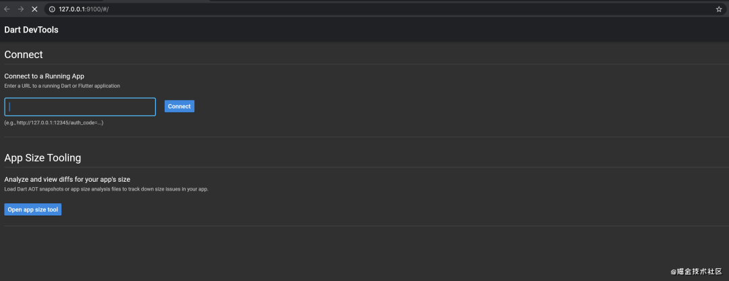The width and height of the screenshot is (729, 281).
Task: Click the 'Load Dart AOT snapshots' description
Action: (x=106, y=189)
